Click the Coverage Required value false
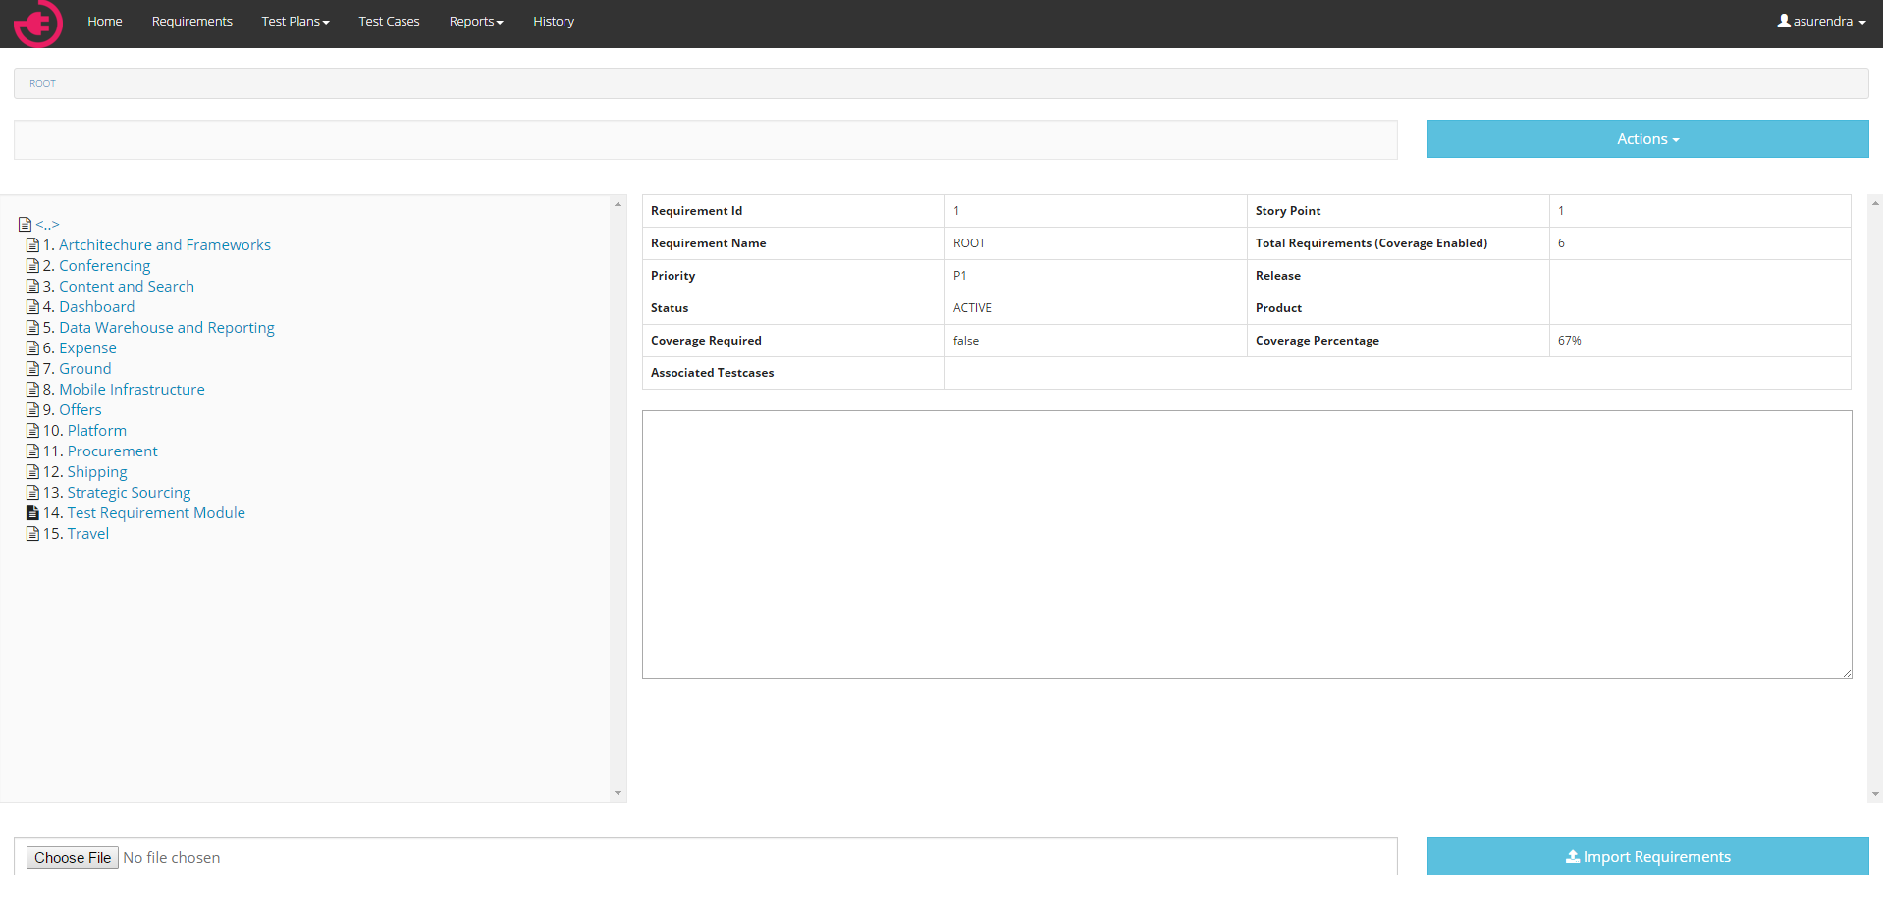Viewport: 1883px width, 902px height. (966, 341)
